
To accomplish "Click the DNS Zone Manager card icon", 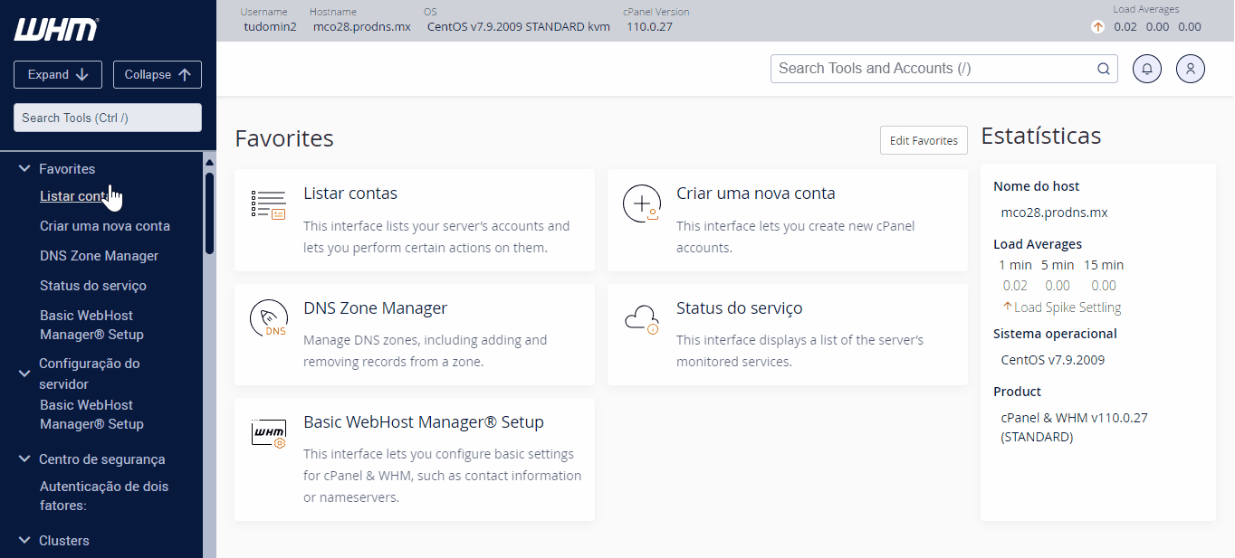I will (268, 318).
